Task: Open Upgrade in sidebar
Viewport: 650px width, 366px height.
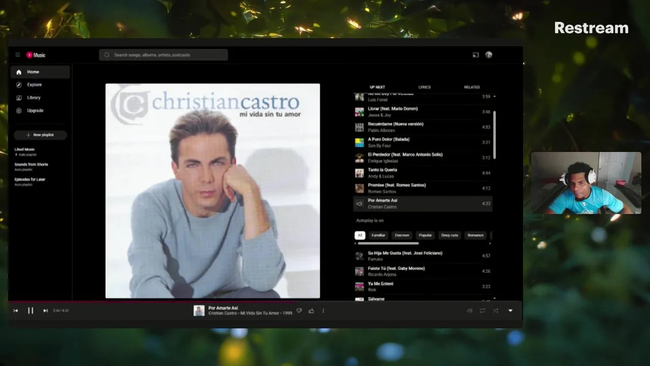Action: [40, 110]
